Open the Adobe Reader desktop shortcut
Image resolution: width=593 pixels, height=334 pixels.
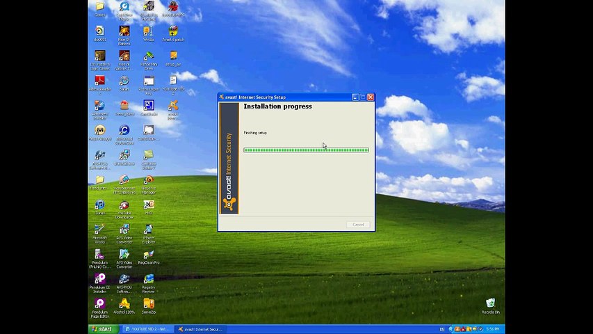[100, 84]
